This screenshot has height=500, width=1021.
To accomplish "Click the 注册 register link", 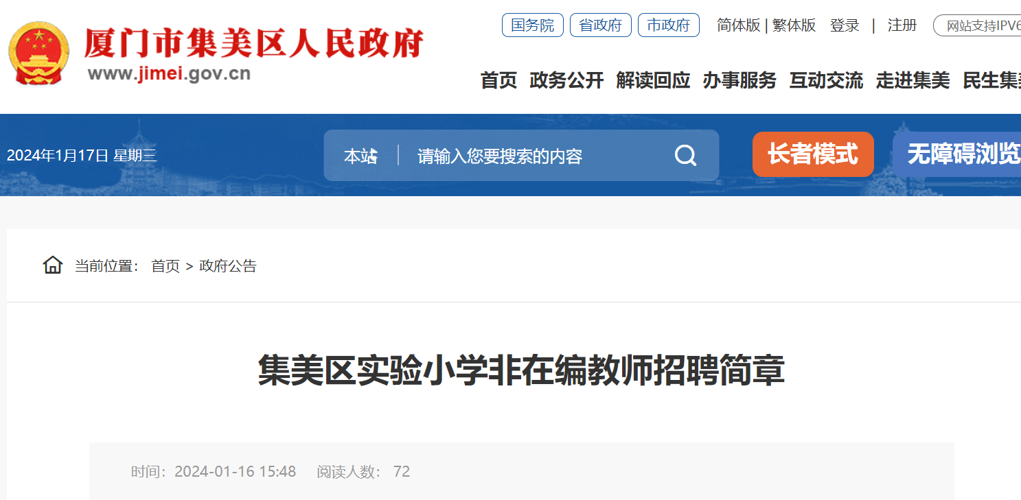I will 902,25.
